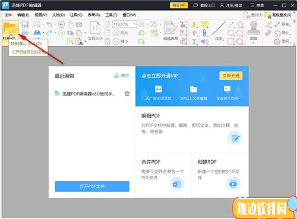Click 清空 to clear recent edits

pos(122,76)
